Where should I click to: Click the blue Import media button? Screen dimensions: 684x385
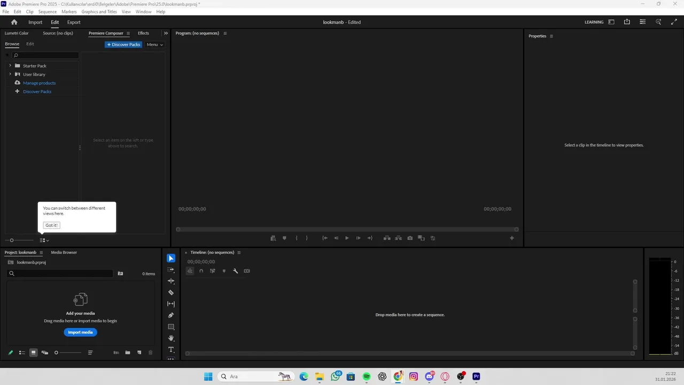pyautogui.click(x=80, y=332)
